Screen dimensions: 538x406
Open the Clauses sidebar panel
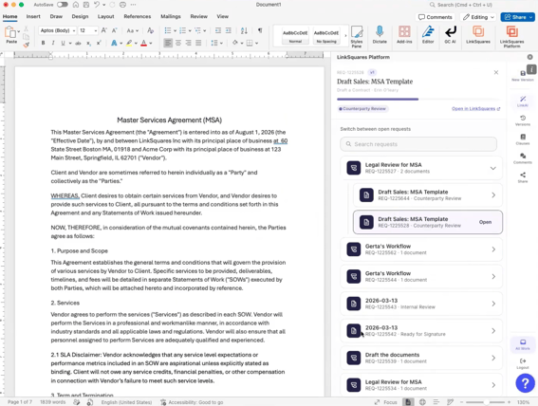pyautogui.click(x=523, y=139)
